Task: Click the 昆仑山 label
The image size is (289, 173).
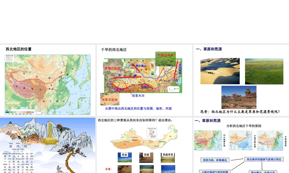Action: 120,90
